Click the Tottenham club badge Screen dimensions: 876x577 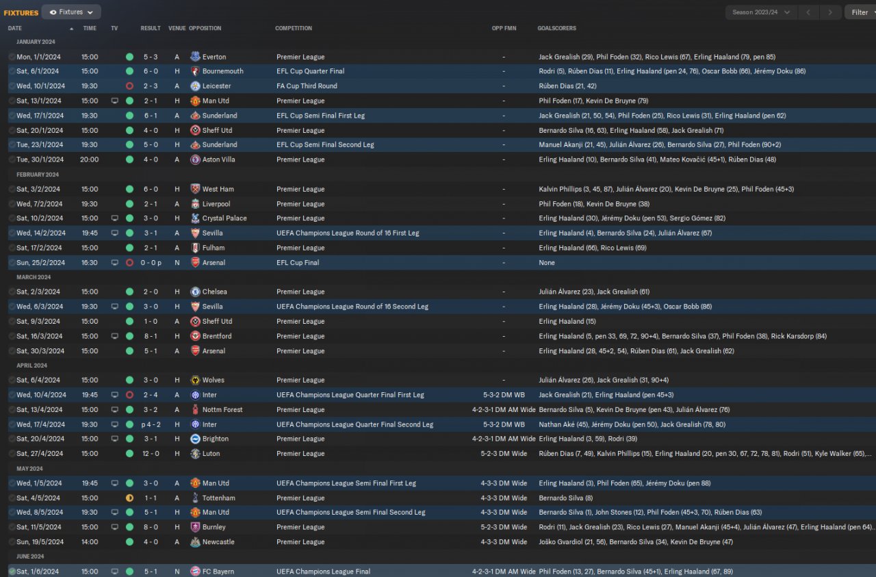point(195,498)
